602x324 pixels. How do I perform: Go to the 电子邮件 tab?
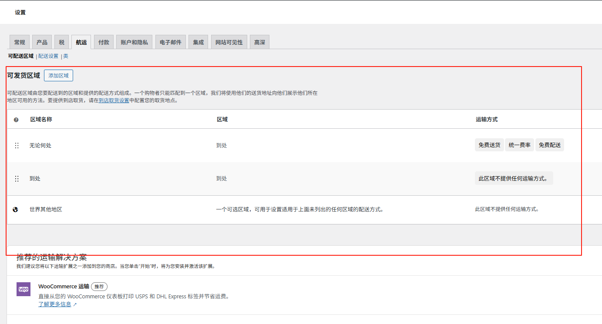pyautogui.click(x=171, y=42)
